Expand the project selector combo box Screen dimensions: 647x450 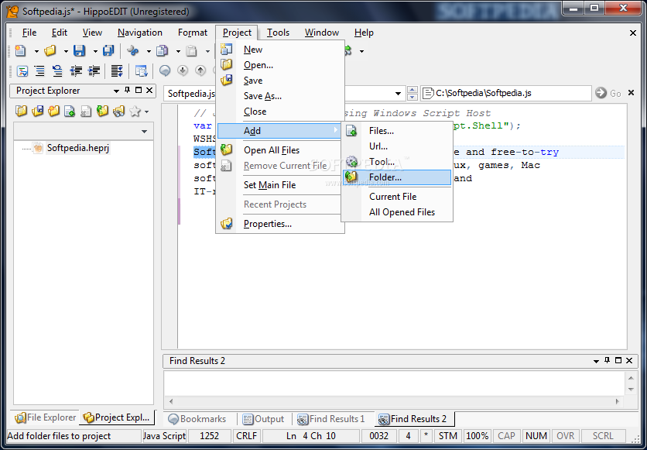point(144,132)
